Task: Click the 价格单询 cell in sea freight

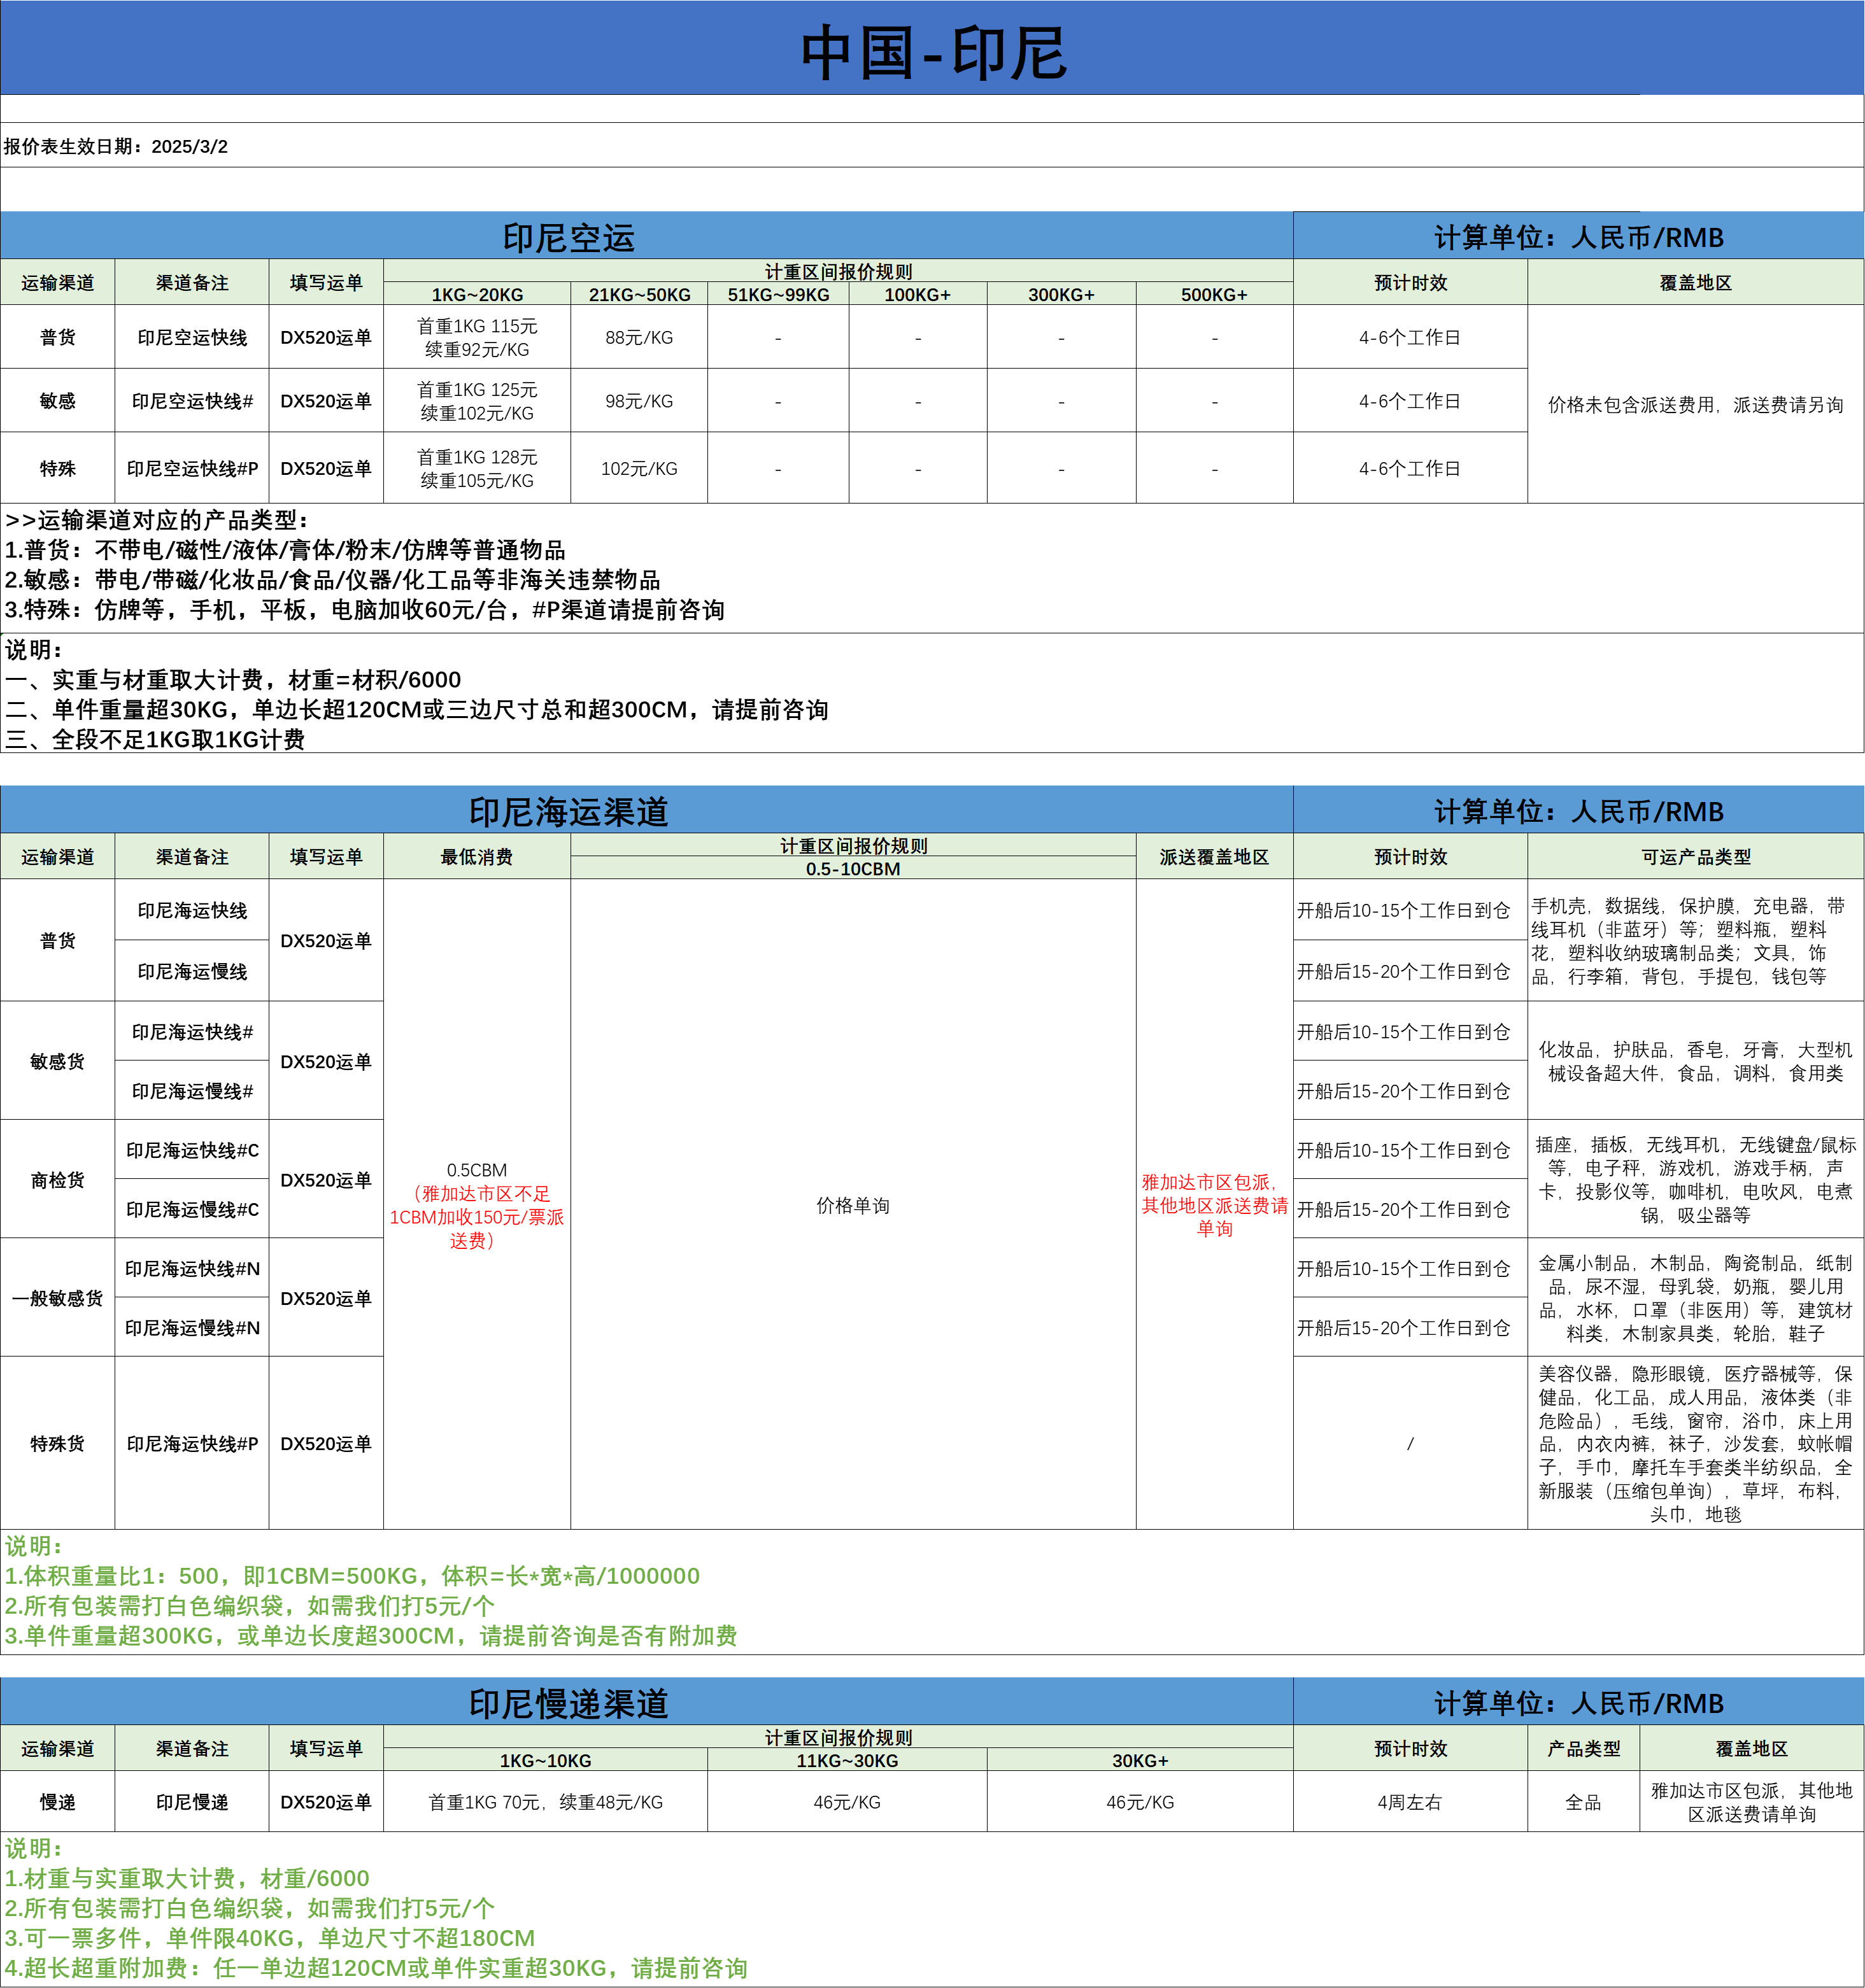Action: click(x=853, y=1205)
